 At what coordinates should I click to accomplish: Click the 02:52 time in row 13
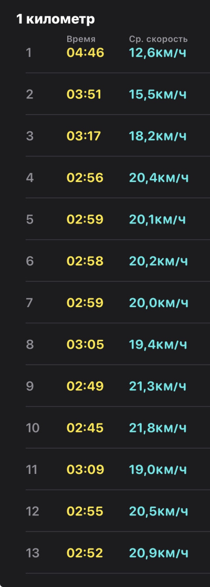85,553
